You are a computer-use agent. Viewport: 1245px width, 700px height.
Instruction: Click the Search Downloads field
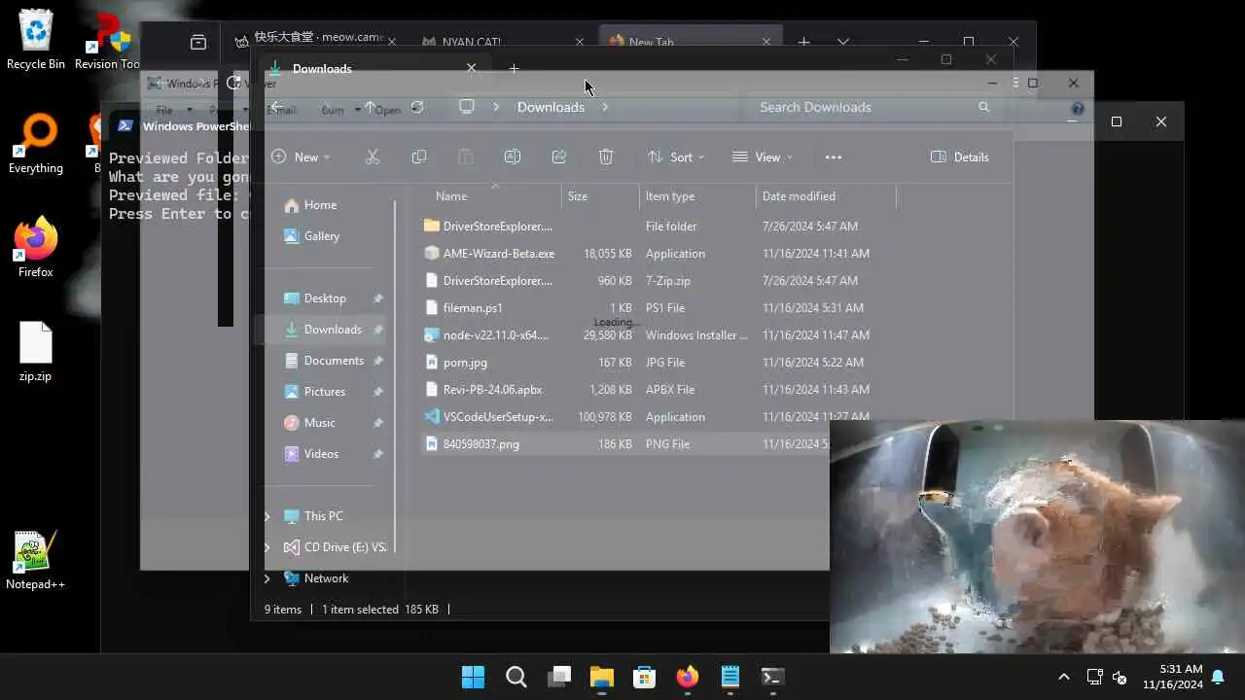(x=873, y=107)
